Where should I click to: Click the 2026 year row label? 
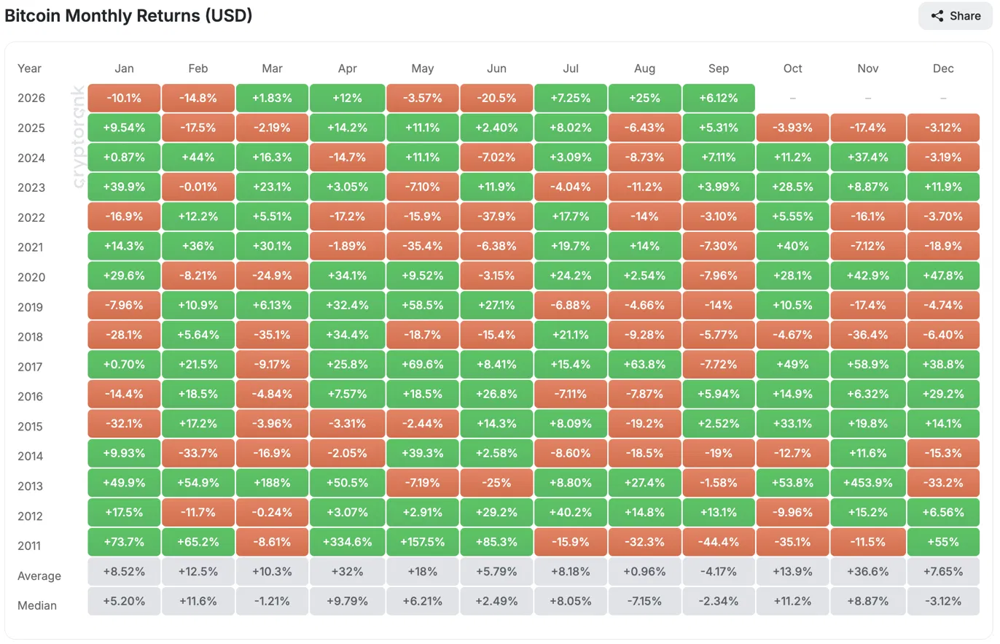point(31,98)
